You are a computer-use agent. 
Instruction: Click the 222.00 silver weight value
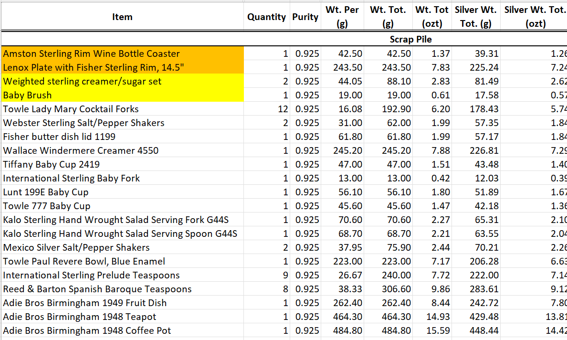click(484, 275)
